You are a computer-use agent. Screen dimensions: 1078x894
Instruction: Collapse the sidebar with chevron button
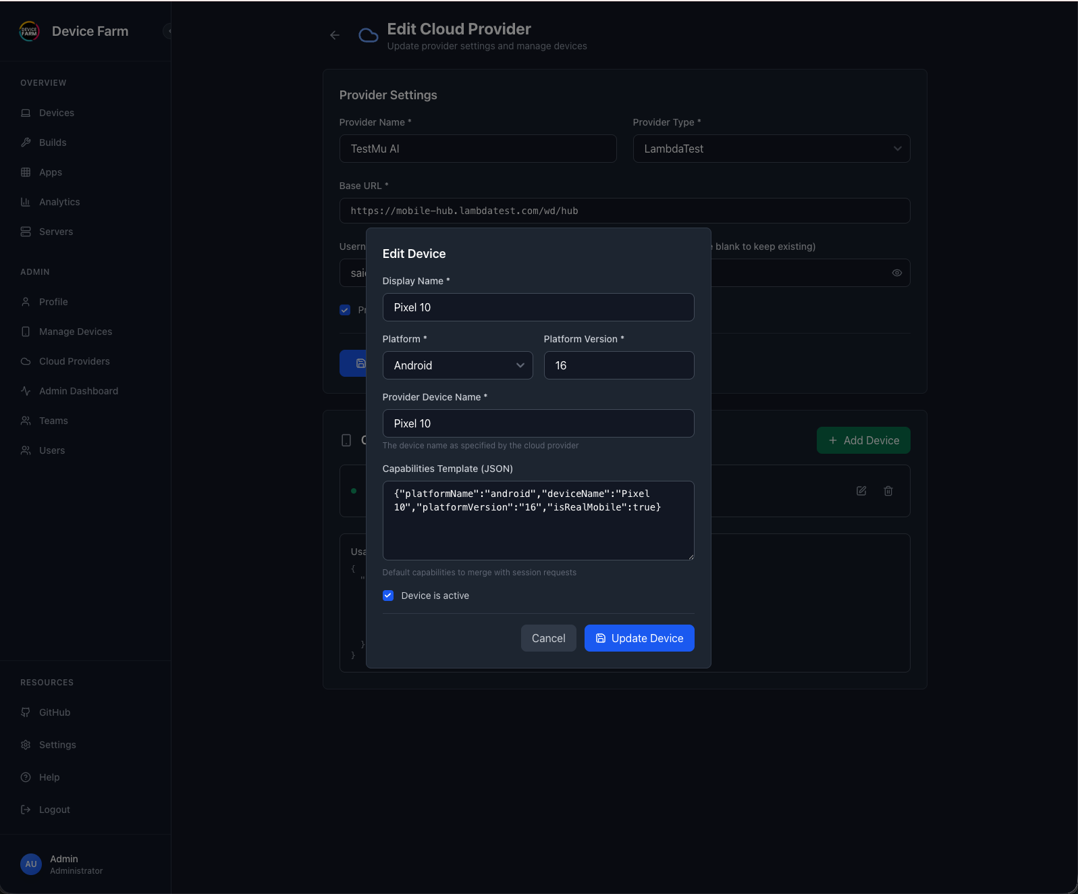pos(168,31)
